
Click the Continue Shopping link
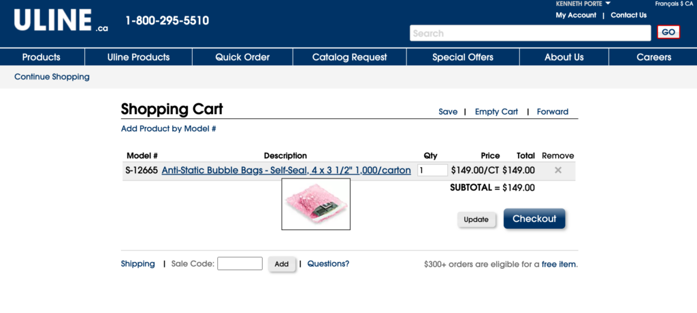point(52,77)
